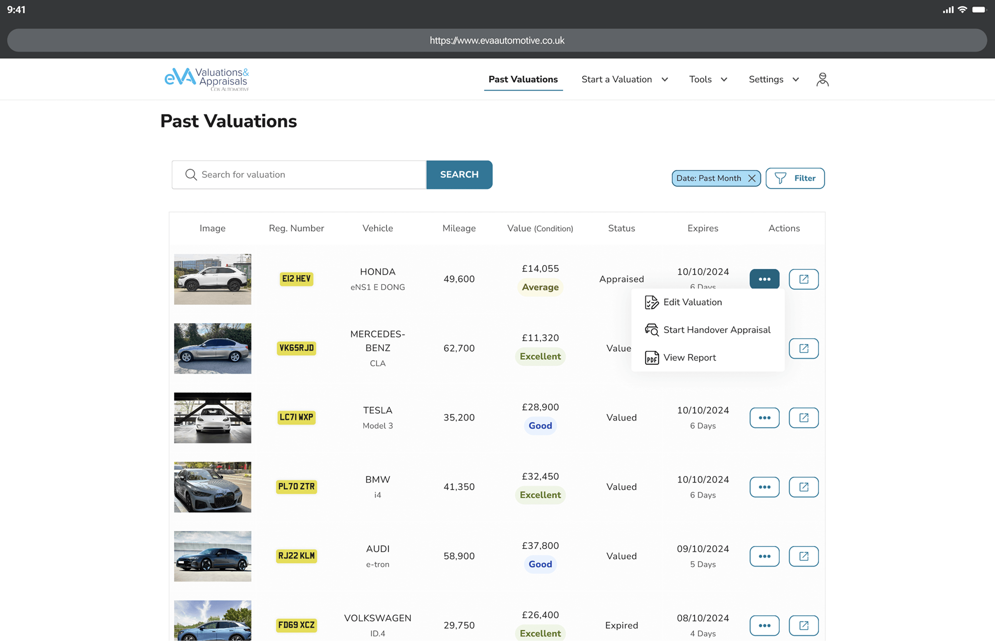Image resolution: width=995 pixels, height=641 pixels.
Task: Click the Edit Valuation pencil icon
Action: pyautogui.click(x=652, y=302)
